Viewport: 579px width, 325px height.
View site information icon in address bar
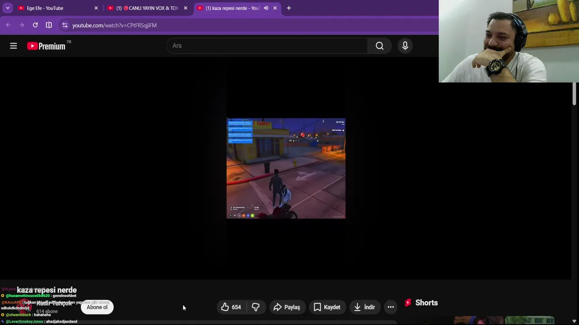pos(65,25)
